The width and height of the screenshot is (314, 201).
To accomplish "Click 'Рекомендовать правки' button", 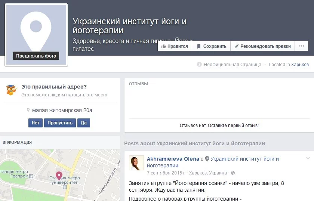I will 263,46.
